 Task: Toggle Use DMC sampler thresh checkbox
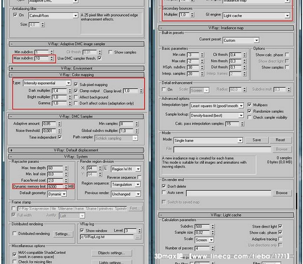(x=100, y=58)
